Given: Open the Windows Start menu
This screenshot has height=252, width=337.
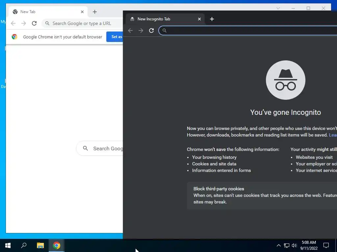Looking at the screenshot, I should (x=8, y=245).
